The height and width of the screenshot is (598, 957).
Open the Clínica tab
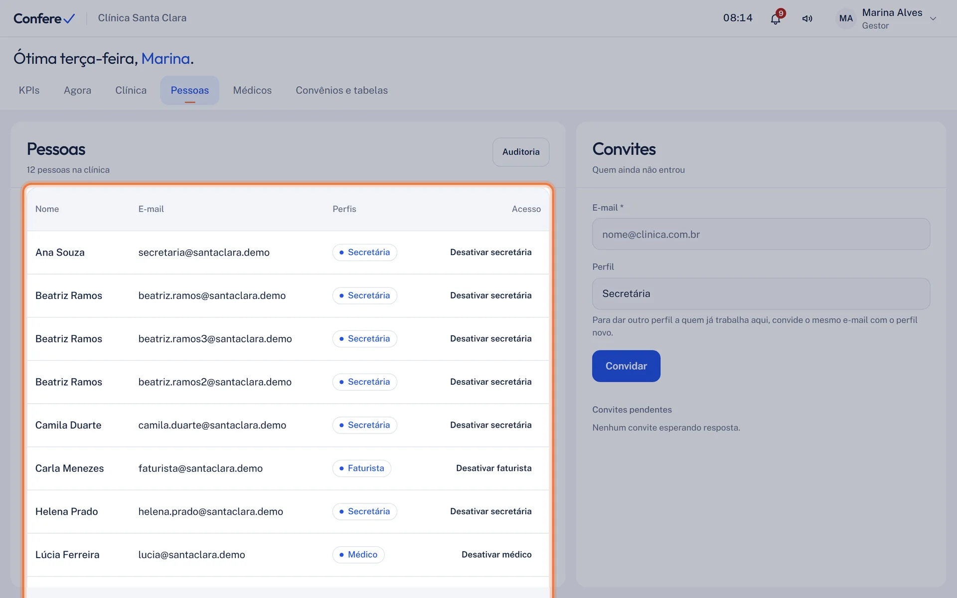pos(131,90)
